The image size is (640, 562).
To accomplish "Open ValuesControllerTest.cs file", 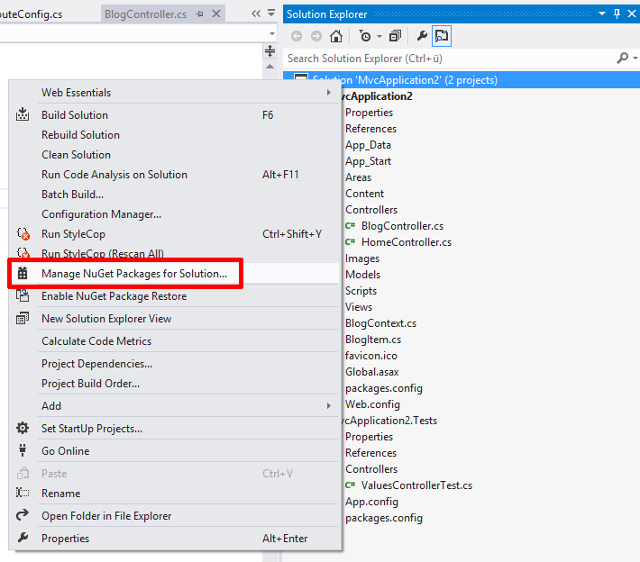I will tap(416, 485).
